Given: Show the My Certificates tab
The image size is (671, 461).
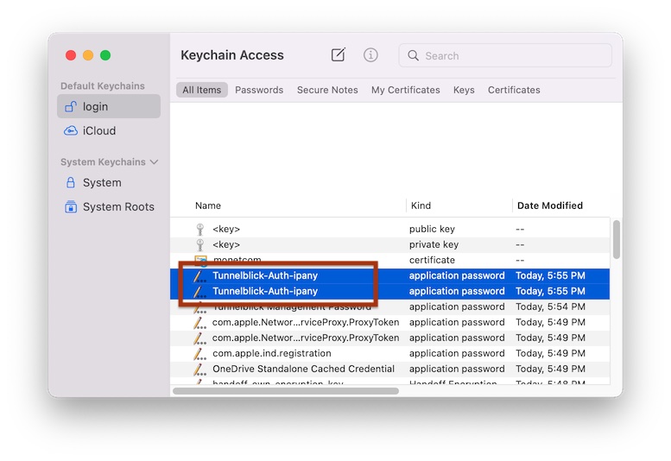Looking at the screenshot, I should tap(405, 90).
